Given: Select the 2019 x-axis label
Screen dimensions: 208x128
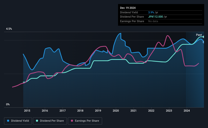Looking at the screenshot, I should coord(98,111).
